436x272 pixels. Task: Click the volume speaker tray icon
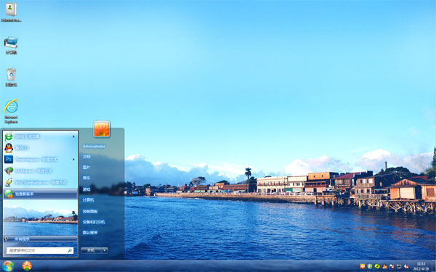[x=406, y=266]
